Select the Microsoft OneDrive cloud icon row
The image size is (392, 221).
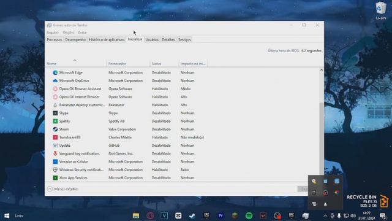coord(55,80)
